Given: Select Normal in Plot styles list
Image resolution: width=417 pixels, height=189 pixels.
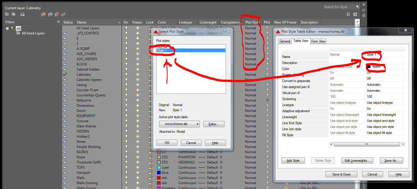Looking at the screenshot, I should 191,47.
